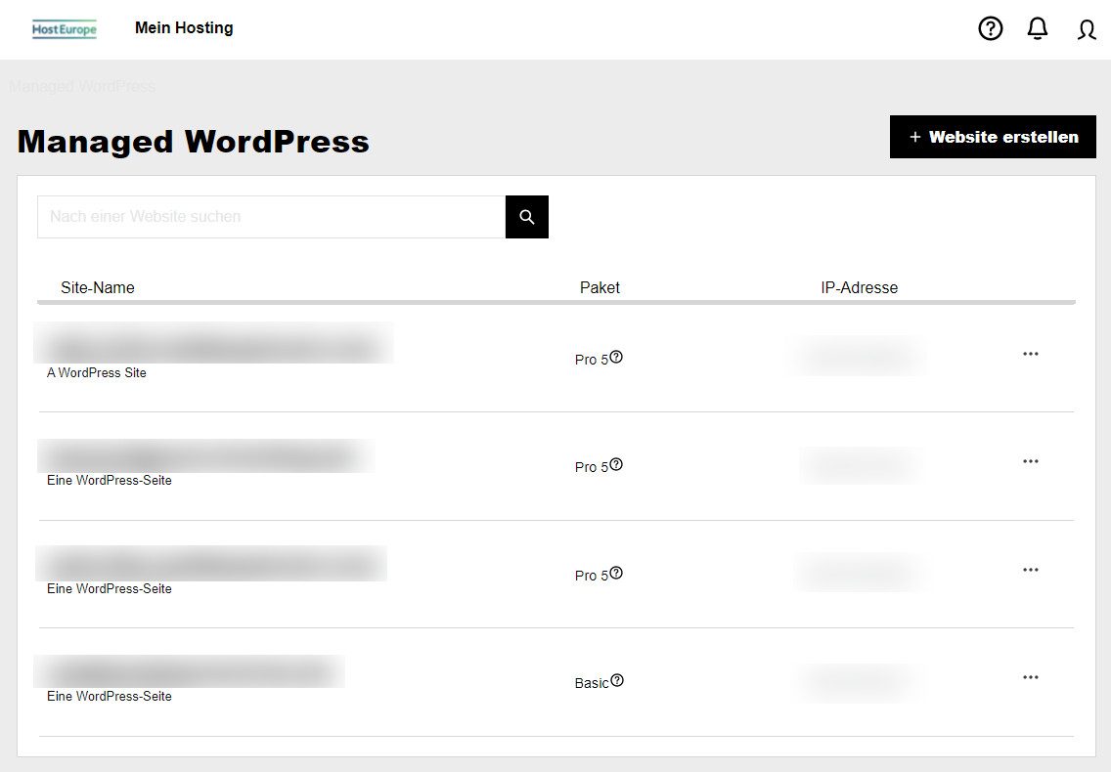Open the user account icon

pyautogui.click(x=1087, y=29)
